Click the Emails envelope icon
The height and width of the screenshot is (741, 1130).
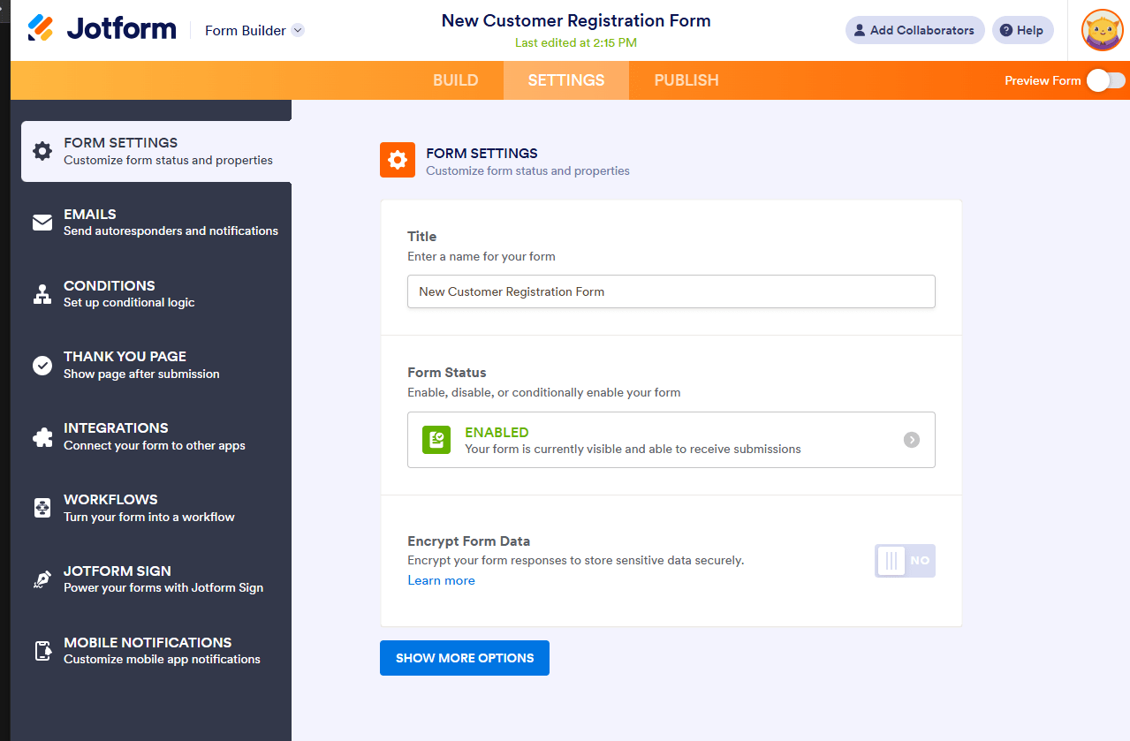click(42, 223)
